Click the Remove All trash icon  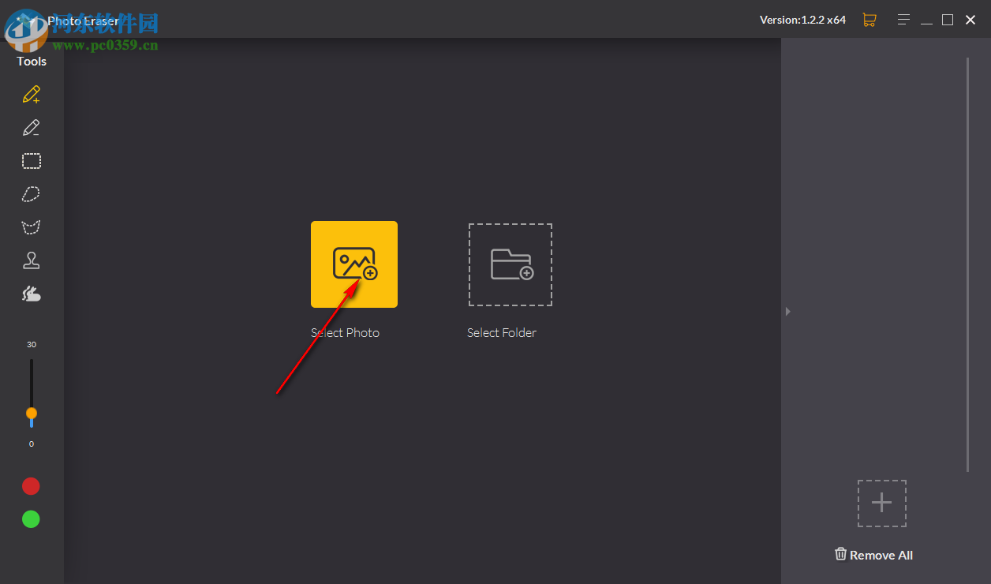(840, 554)
